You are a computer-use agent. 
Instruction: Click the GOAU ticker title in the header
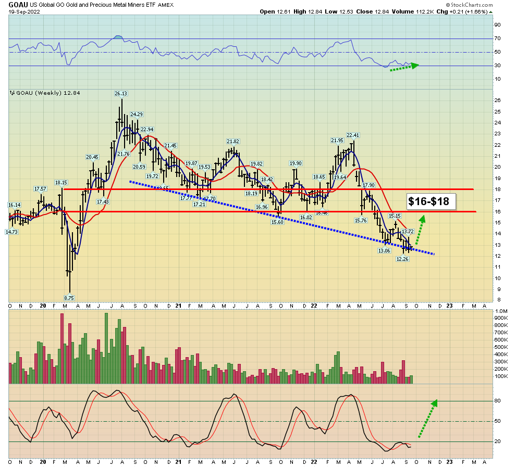click(18, 5)
